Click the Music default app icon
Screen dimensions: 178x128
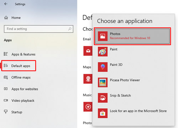point(88,107)
